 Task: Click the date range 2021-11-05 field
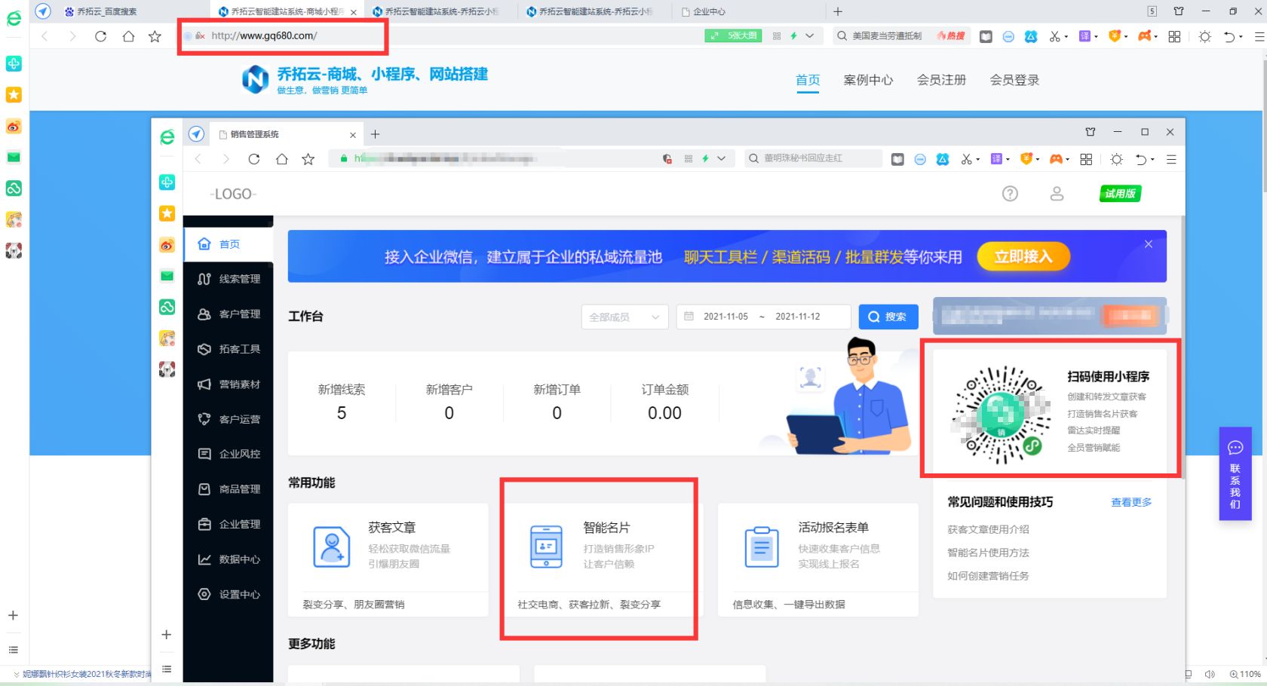tap(726, 317)
